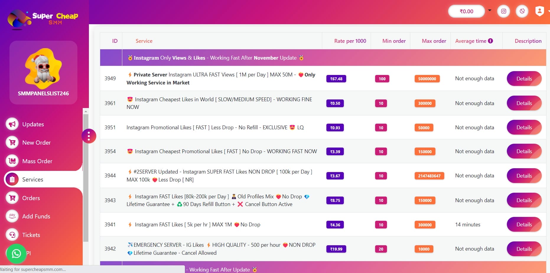Click the max order 50000 badge
Screen dimensions: 550x273
[424, 128]
